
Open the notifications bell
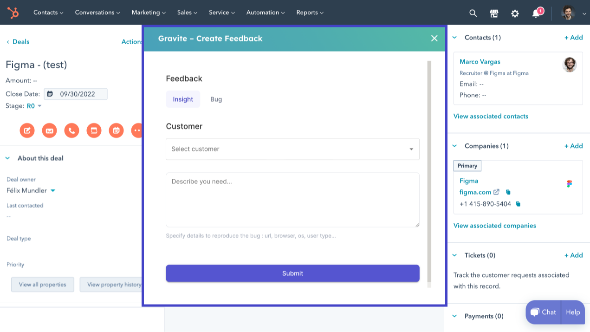pos(536,13)
